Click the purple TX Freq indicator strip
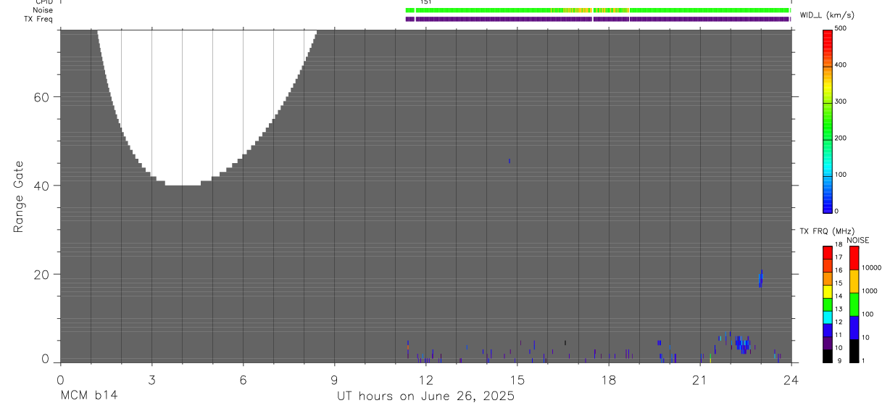890x411 pixels. (597, 19)
